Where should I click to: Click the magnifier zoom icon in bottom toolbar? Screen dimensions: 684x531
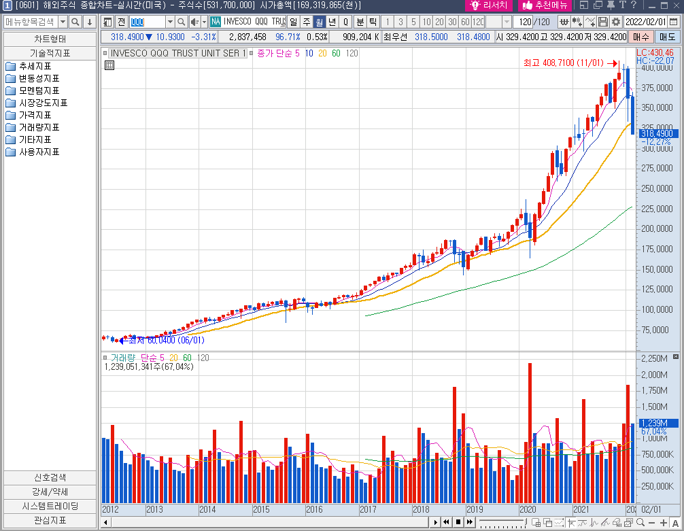pyautogui.click(x=640, y=522)
